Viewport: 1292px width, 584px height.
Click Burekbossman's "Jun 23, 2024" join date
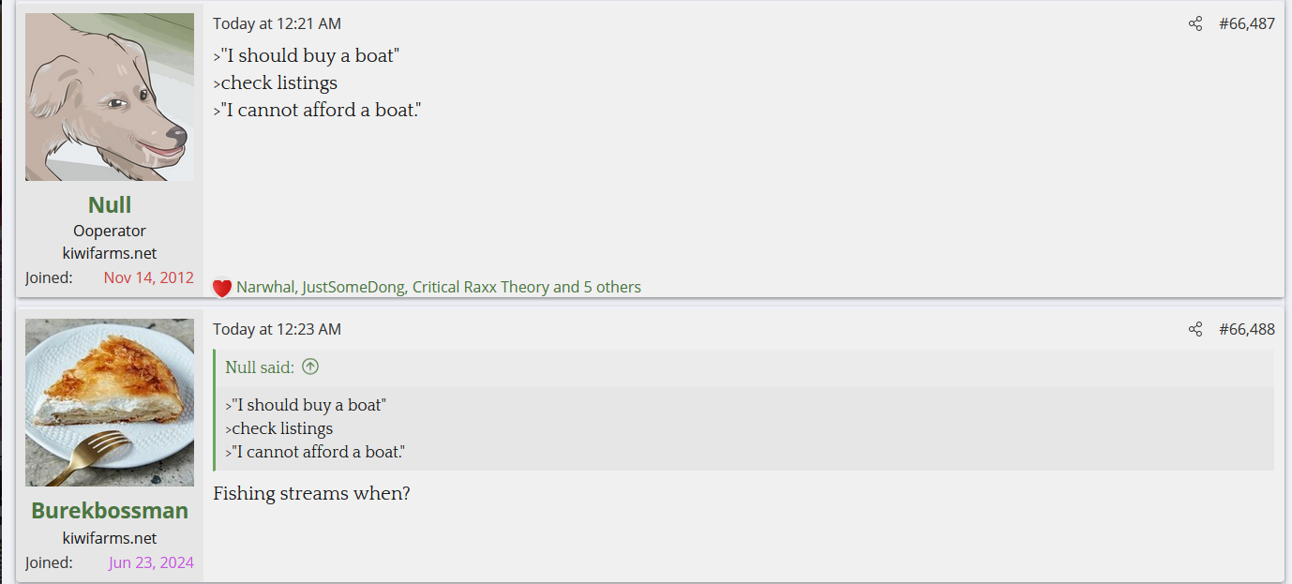(x=151, y=562)
